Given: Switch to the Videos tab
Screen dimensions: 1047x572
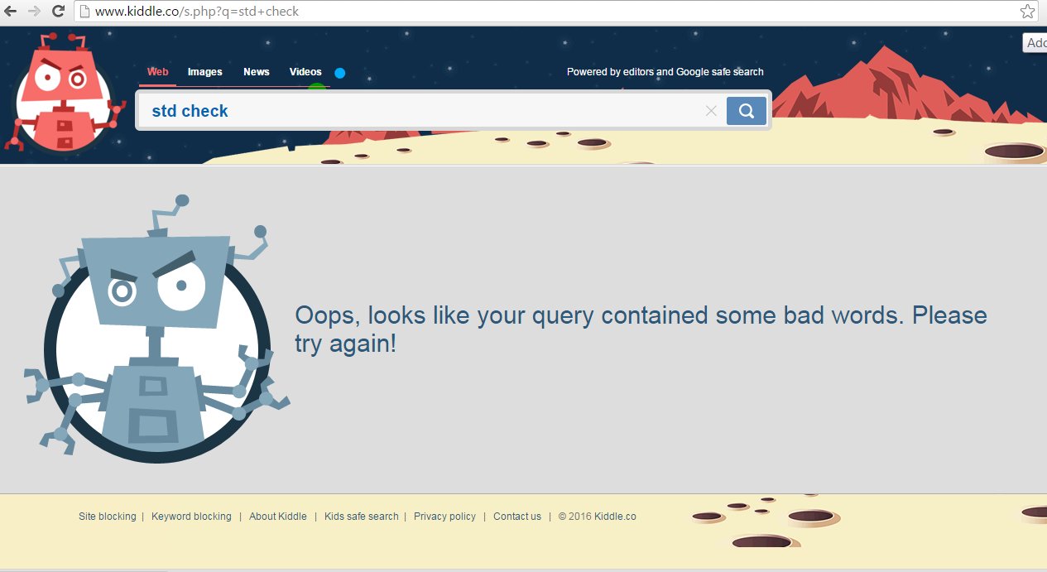Looking at the screenshot, I should click(x=305, y=72).
